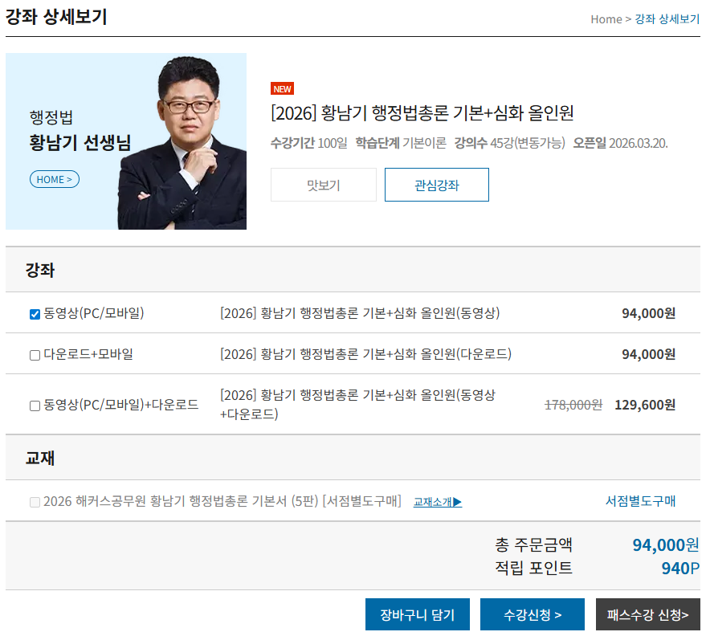This screenshot has height=636, width=706.
Task: Follow the 서점별도구매 link
Action: 639,501
